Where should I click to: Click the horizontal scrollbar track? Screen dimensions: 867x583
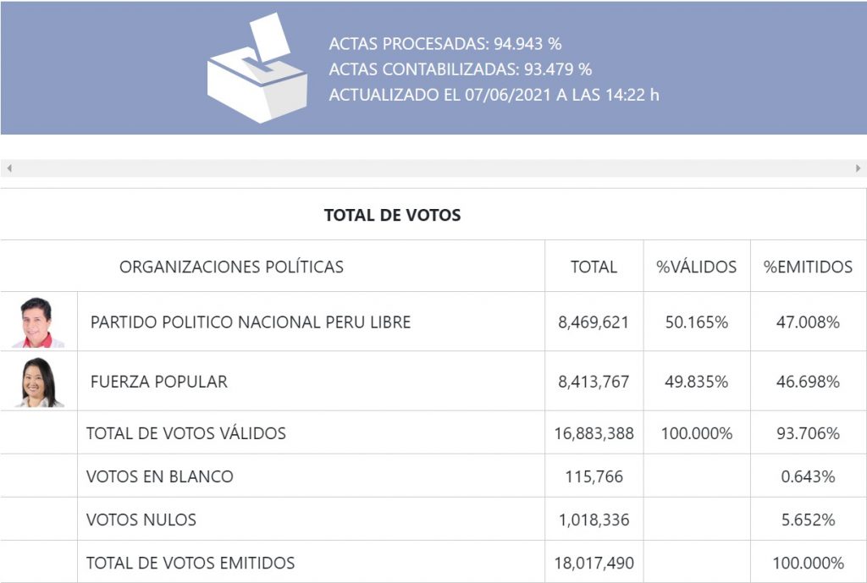(x=433, y=168)
